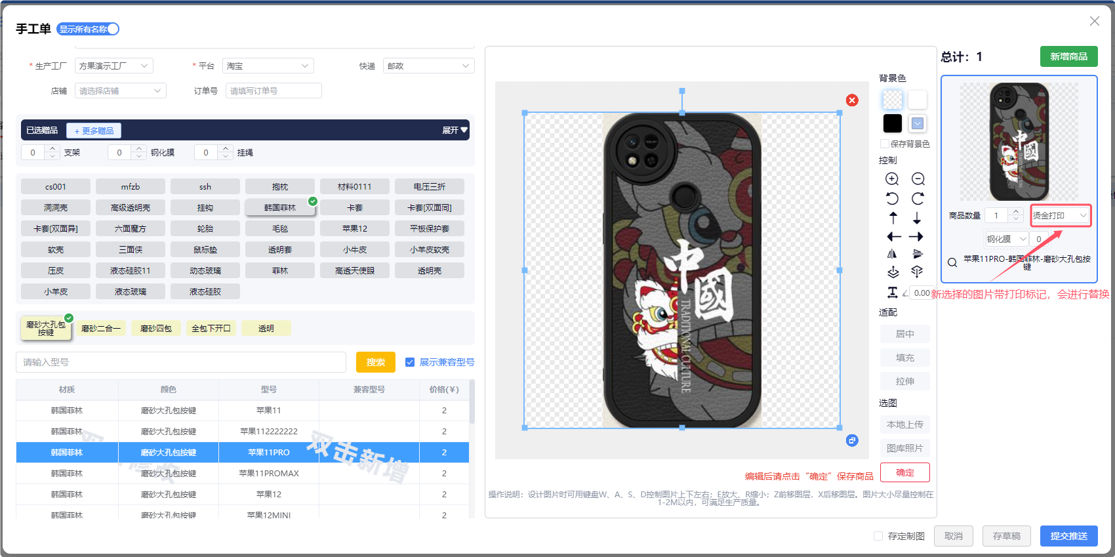The width and height of the screenshot is (1115, 557).
Task: Click 填充 fit button
Action: 905,358
